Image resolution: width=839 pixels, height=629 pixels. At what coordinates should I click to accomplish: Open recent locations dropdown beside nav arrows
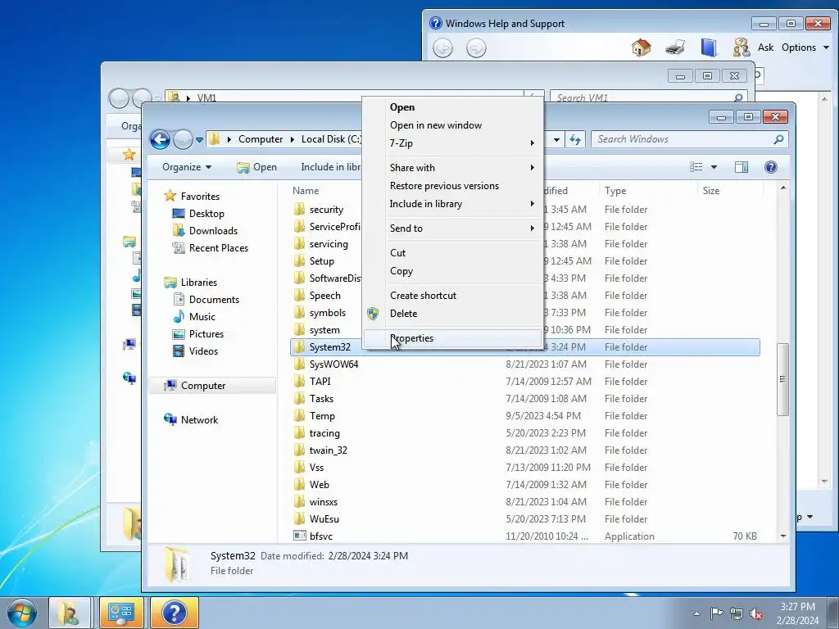(199, 139)
